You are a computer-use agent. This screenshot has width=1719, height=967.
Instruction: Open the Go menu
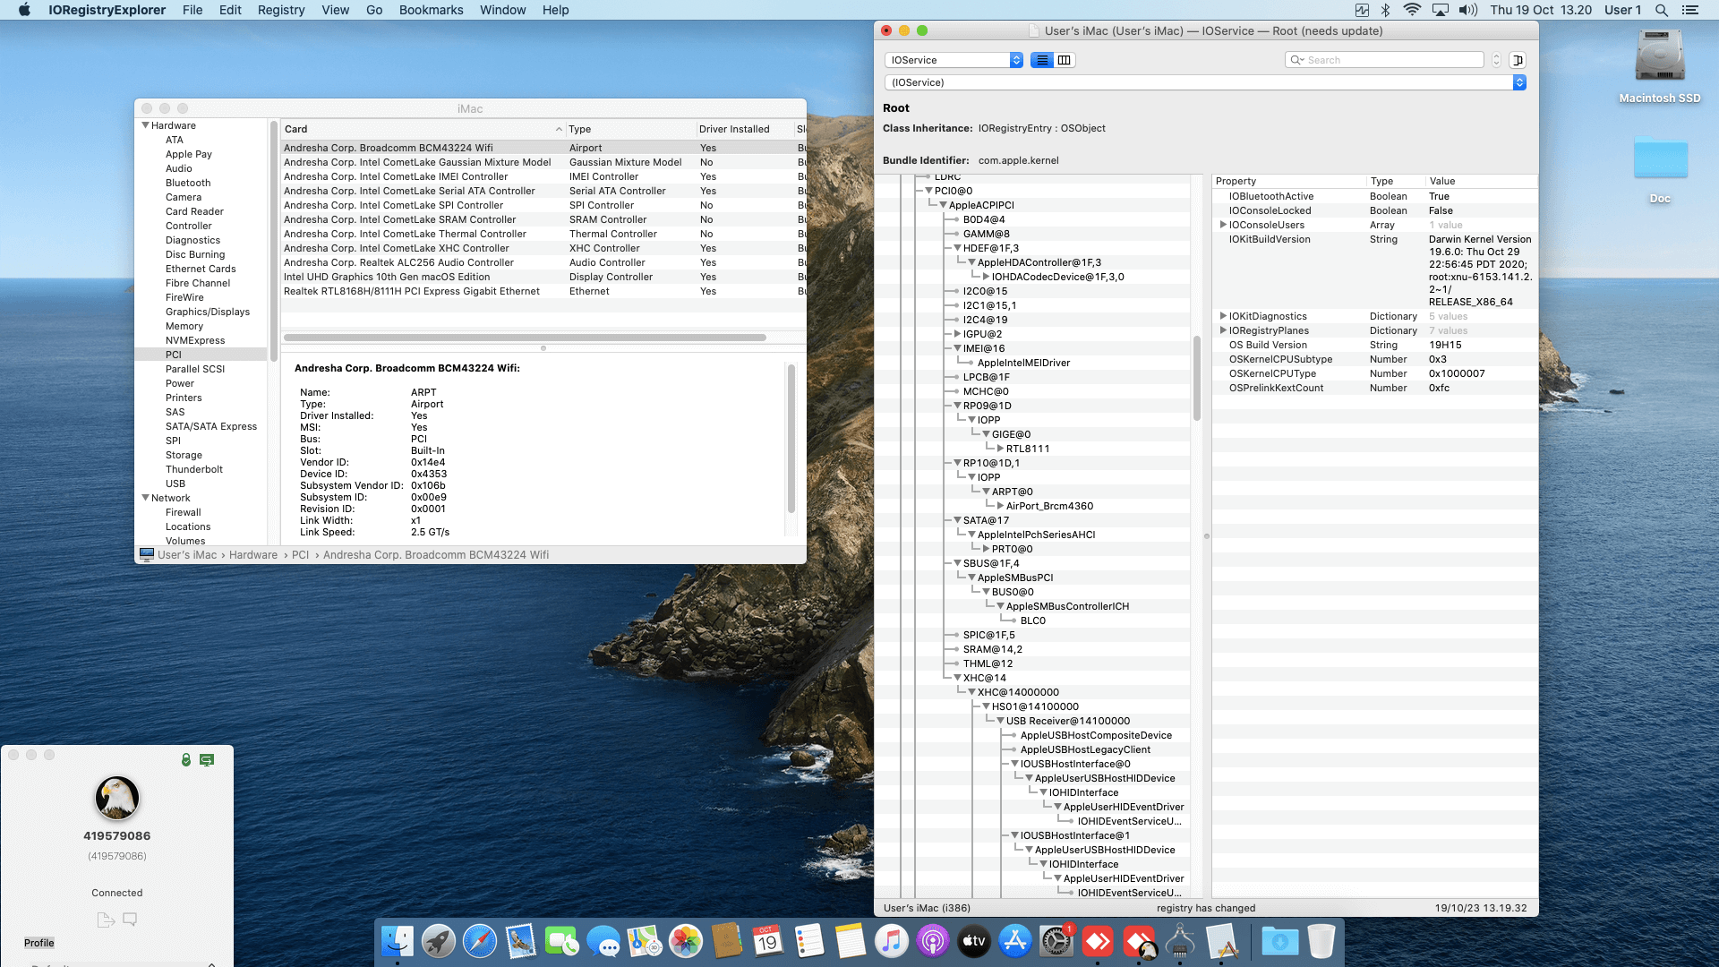(374, 10)
